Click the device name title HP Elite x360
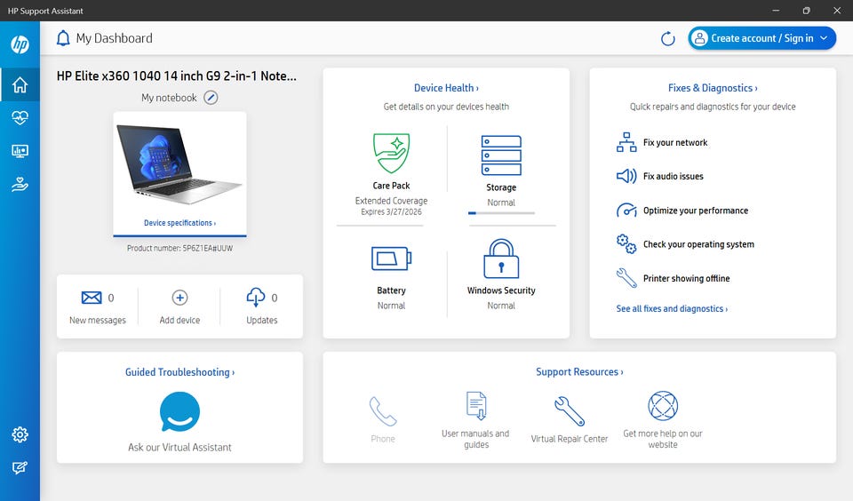Image resolution: width=853 pixels, height=501 pixels. (x=176, y=76)
